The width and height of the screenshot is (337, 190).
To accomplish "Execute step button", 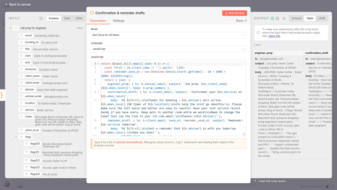I will click(x=234, y=13).
